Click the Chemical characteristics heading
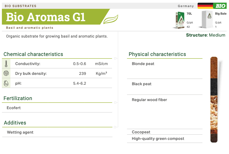229x154 pixels. point(33,54)
